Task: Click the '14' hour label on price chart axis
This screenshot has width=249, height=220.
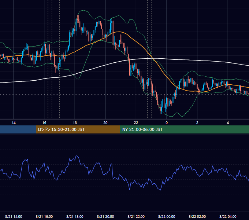Action: [x=14, y=123]
